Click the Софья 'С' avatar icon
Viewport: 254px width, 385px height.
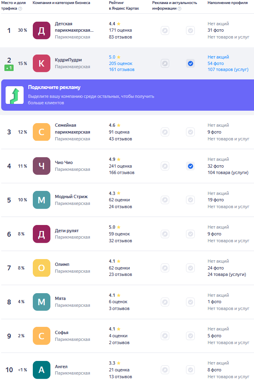41,336
